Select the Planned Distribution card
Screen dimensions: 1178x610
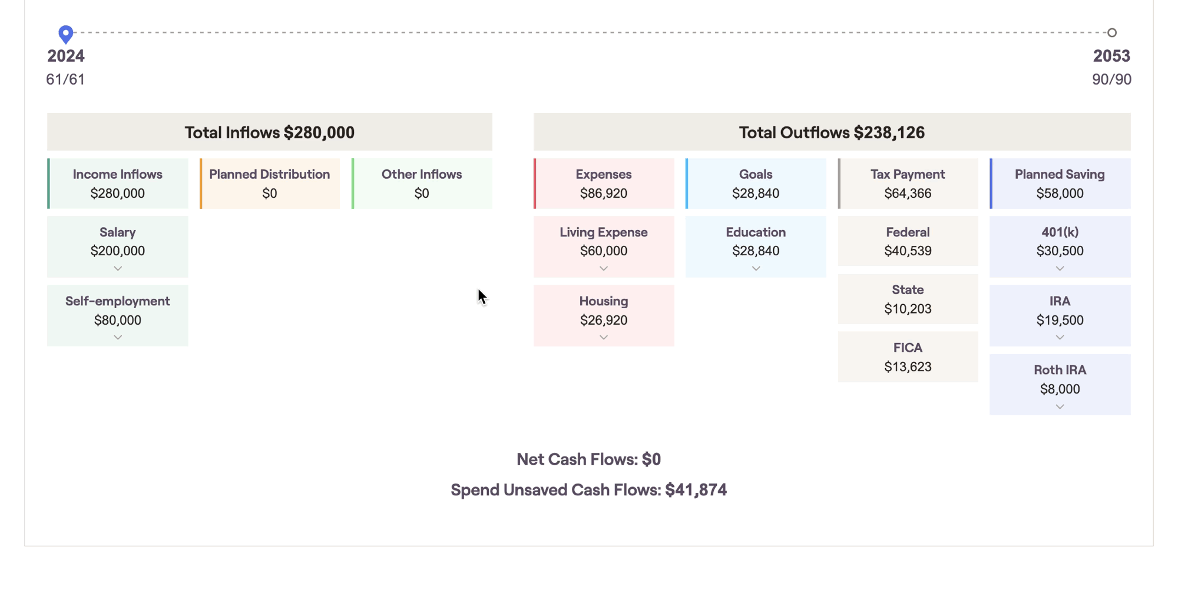click(x=270, y=184)
